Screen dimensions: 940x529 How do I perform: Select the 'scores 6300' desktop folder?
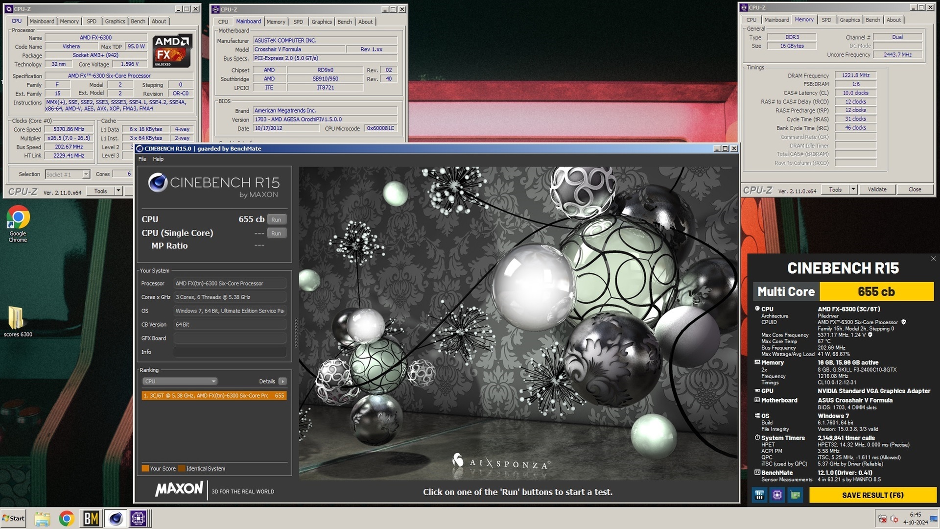click(18, 321)
